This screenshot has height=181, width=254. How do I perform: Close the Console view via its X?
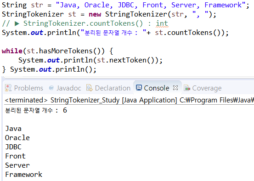click(x=175, y=88)
